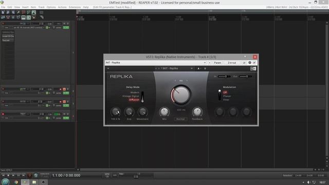Image resolution: width=329 pixels, height=185 pixels.
Task: Open the File menu
Action: [3, 7]
